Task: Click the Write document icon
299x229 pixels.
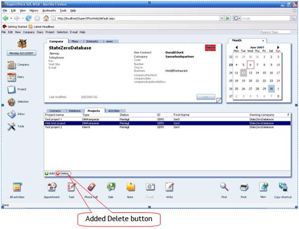Action: 170,187
